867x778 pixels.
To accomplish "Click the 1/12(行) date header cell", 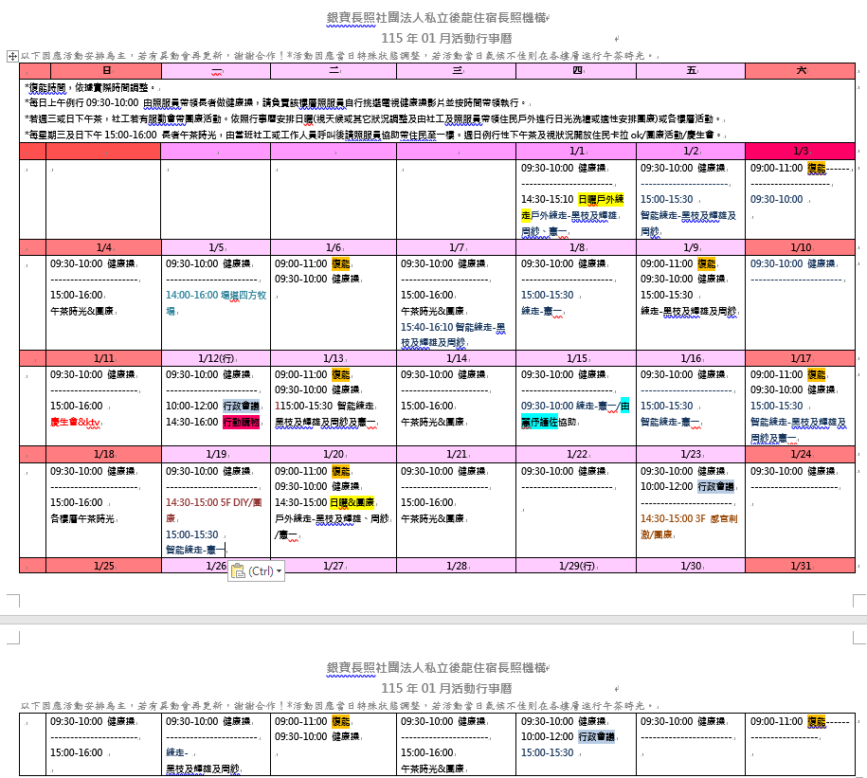I will pos(216,358).
